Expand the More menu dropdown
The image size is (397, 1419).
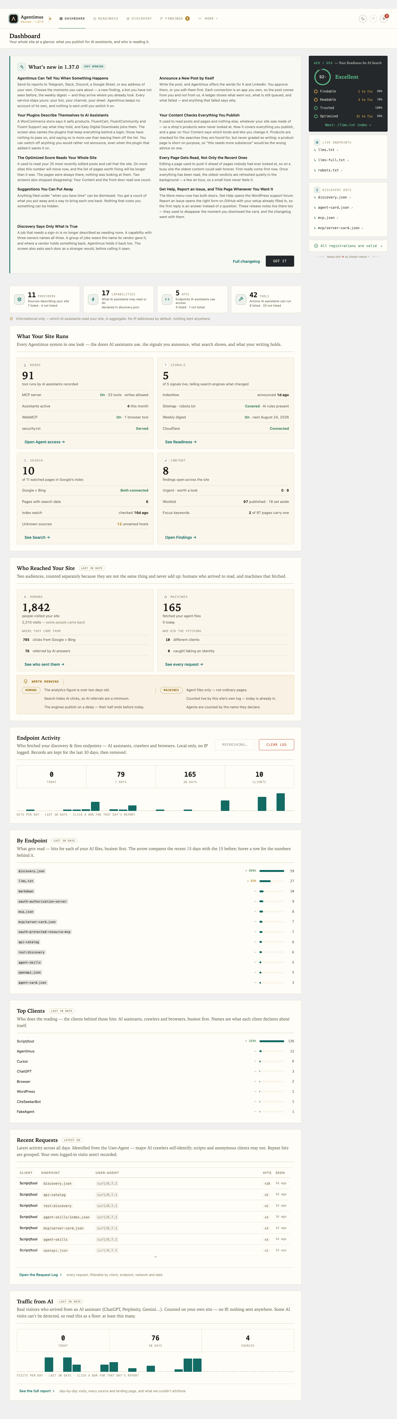click(208, 19)
